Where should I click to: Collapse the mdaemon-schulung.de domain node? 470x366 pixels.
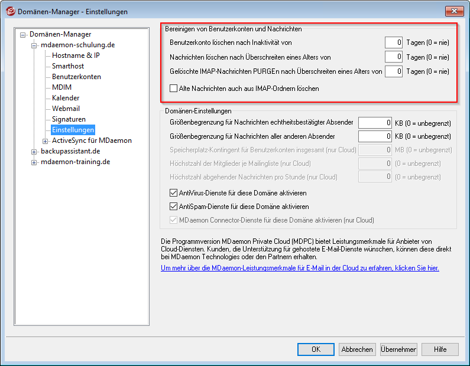click(x=34, y=45)
